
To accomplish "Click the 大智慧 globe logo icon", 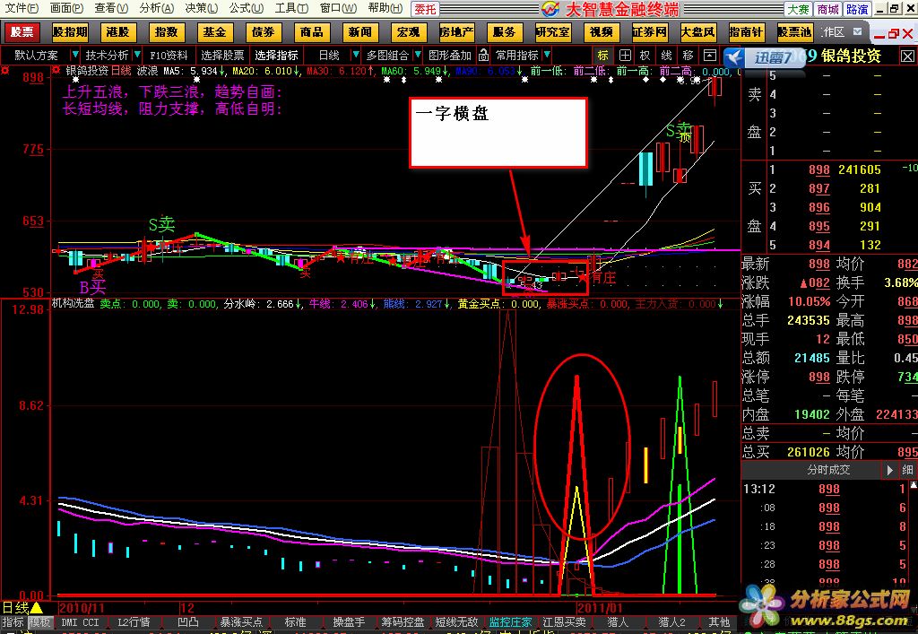I will [x=550, y=9].
